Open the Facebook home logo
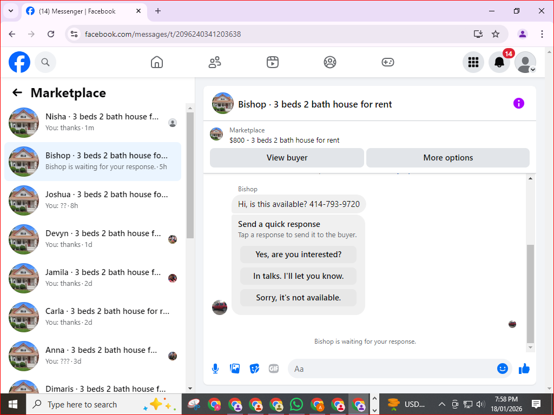Screen dimensions: 554x415 point(19,62)
